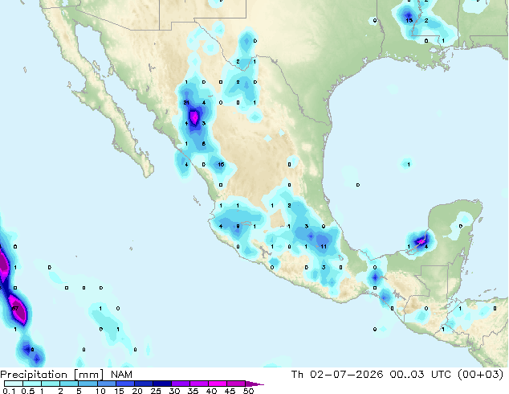
Task: Click the legend tick label "25"
Action: tap(156, 391)
